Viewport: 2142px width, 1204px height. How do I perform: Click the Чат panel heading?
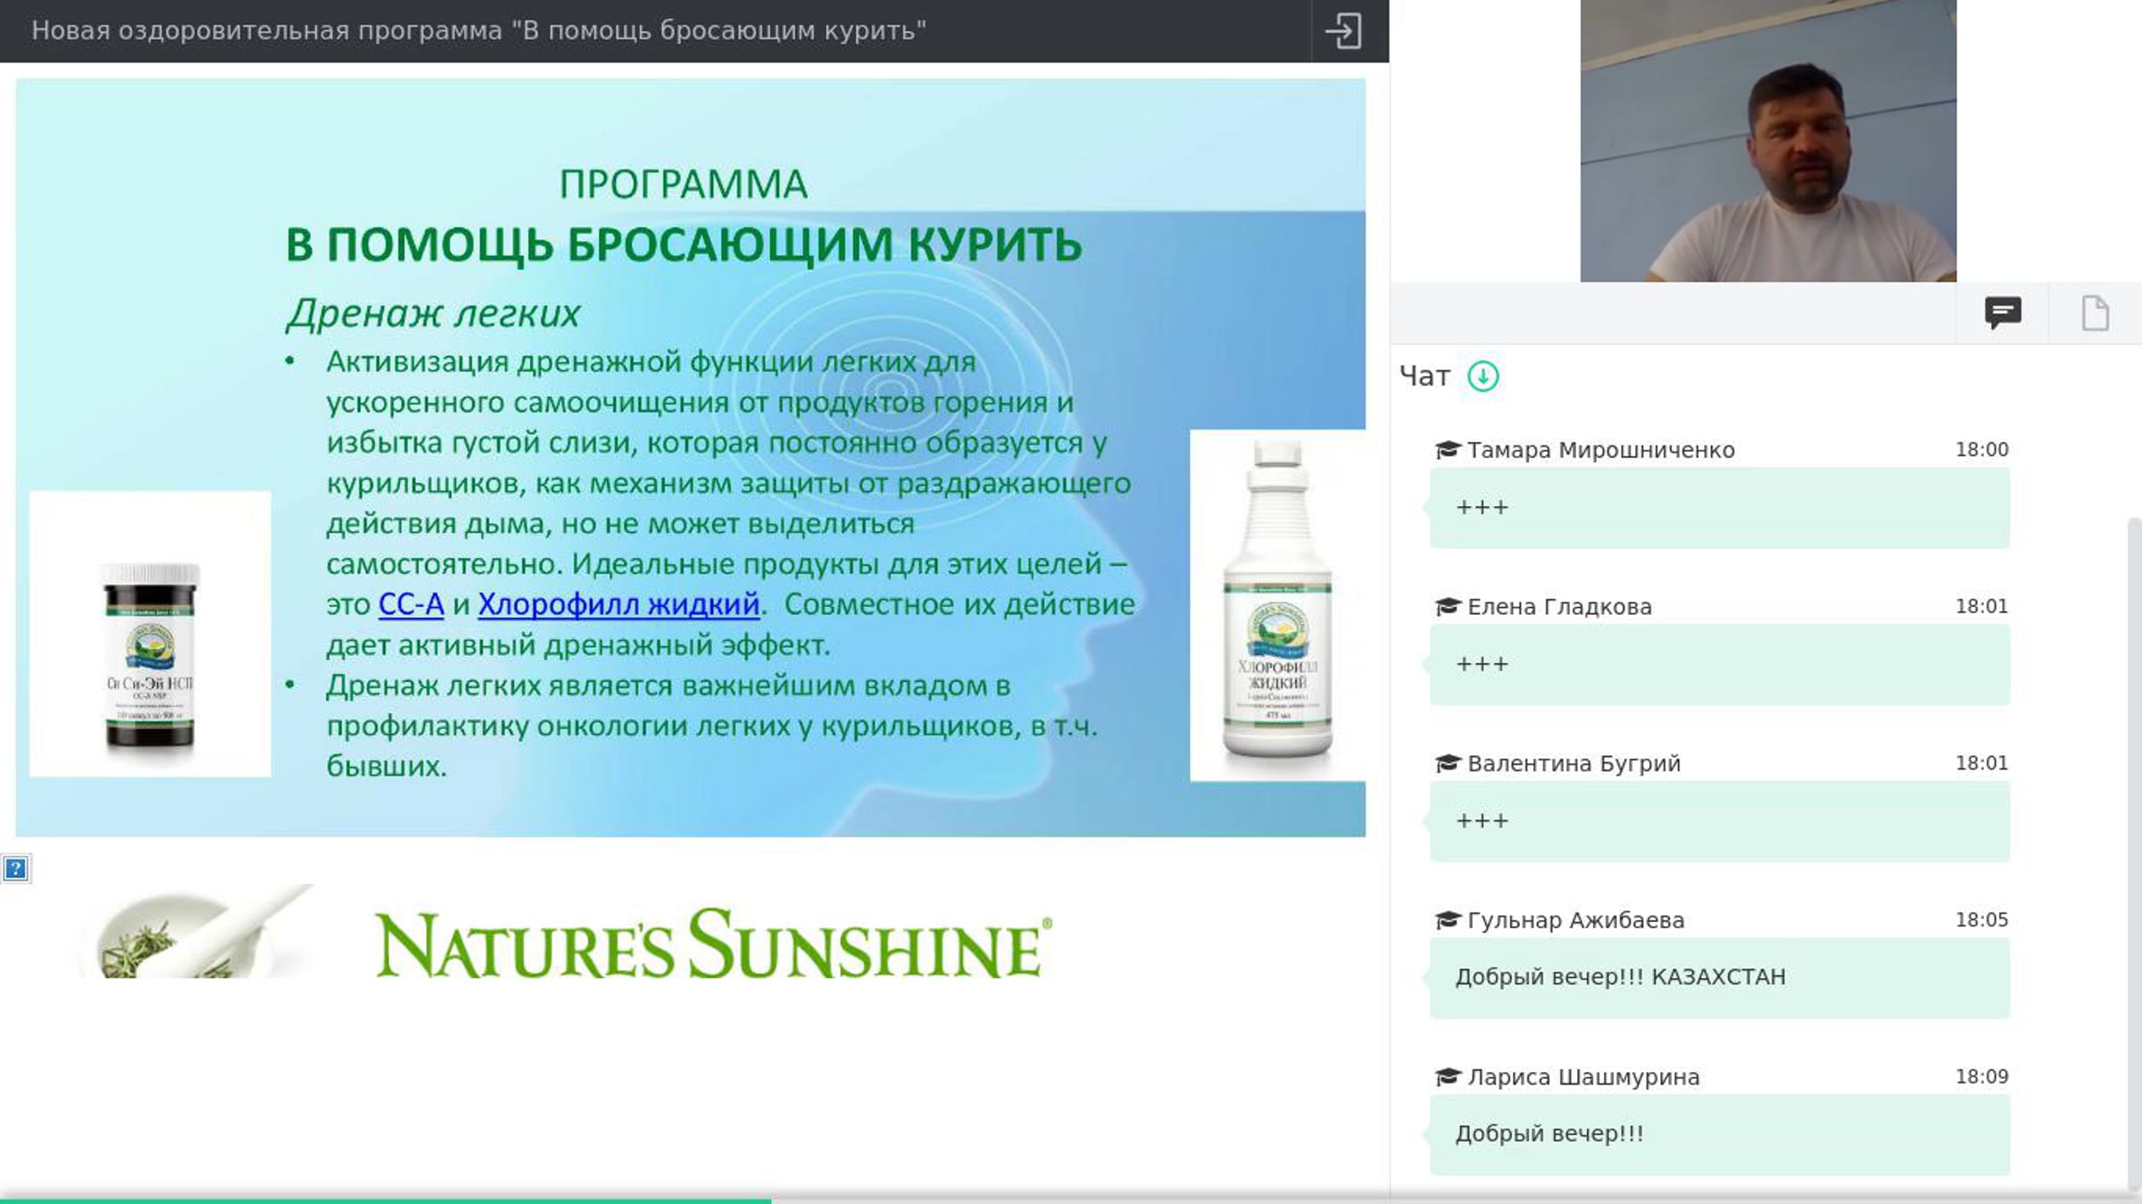click(1424, 377)
